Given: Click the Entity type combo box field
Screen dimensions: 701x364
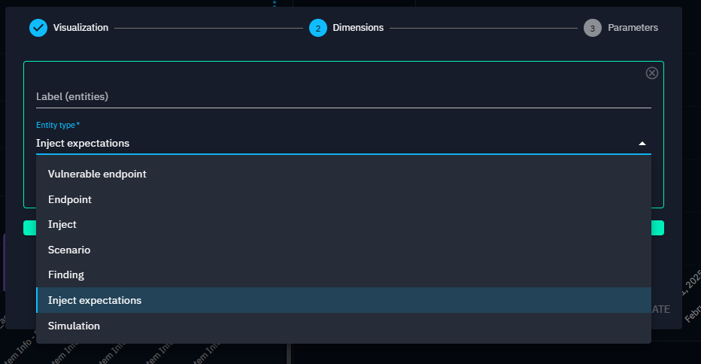Looking at the screenshot, I should coord(331,143).
